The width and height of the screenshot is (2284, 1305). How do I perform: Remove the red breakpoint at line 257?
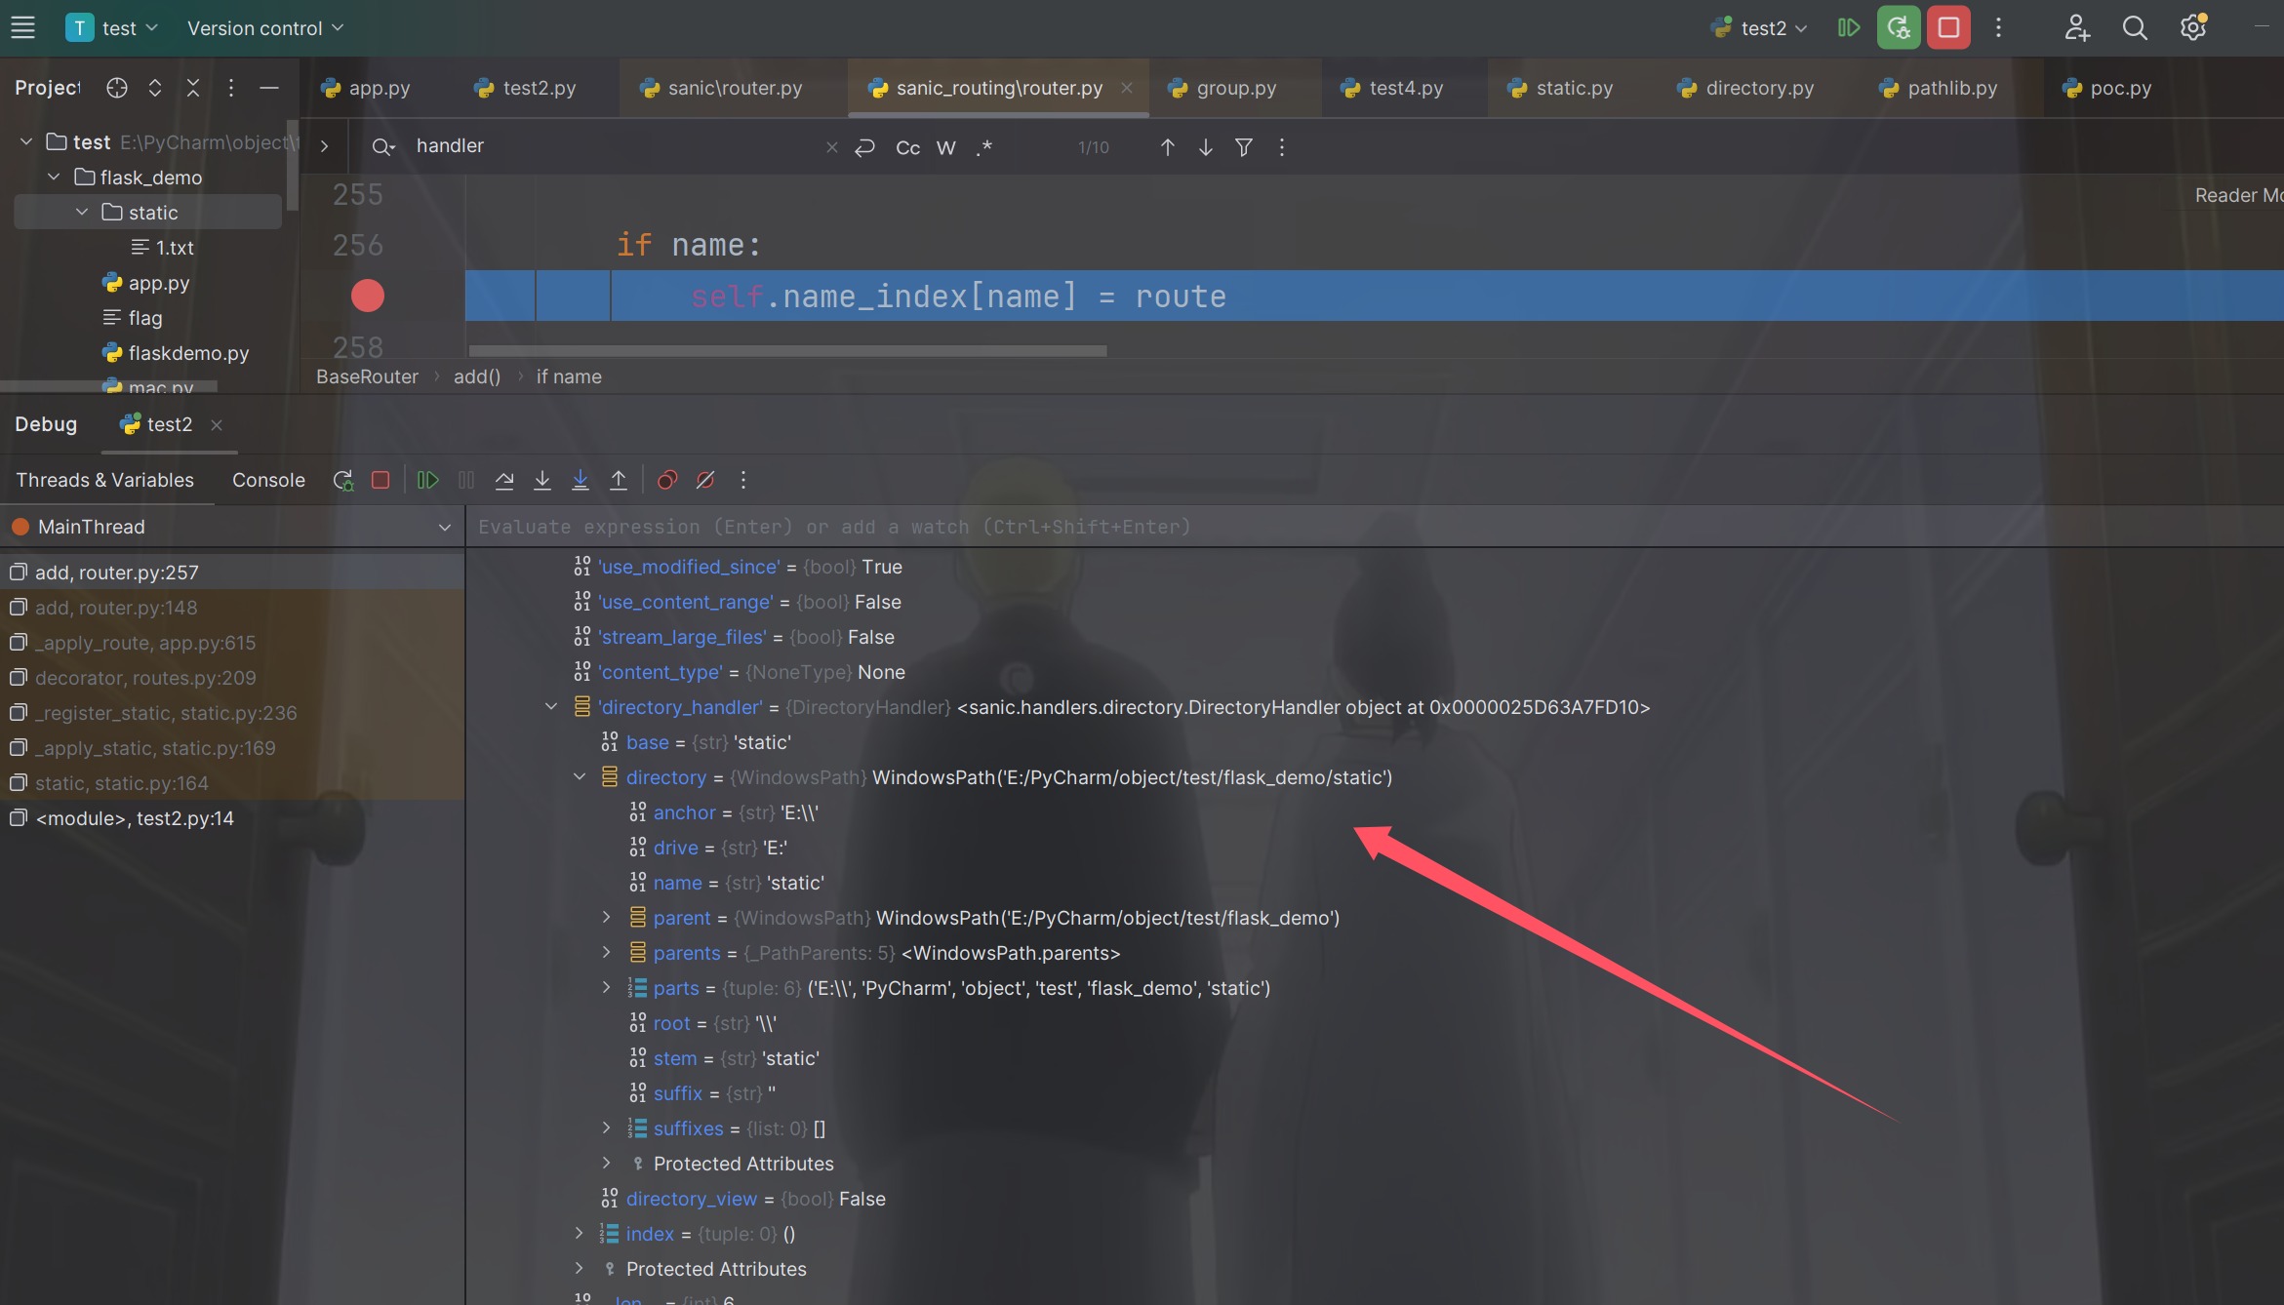click(368, 296)
